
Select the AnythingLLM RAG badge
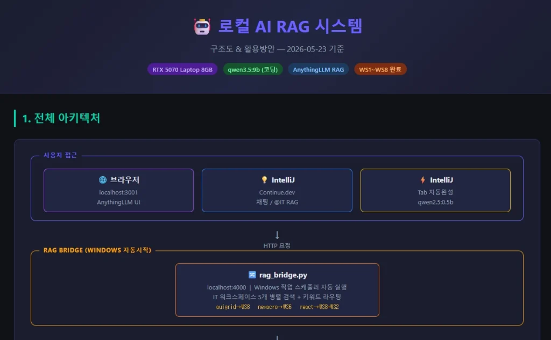click(x=319, y=69)
